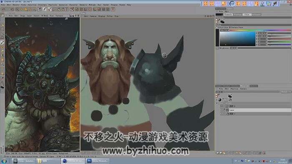Adjust the layer opacity slider in Materials
Screen dimensions: 292x164
248,92
